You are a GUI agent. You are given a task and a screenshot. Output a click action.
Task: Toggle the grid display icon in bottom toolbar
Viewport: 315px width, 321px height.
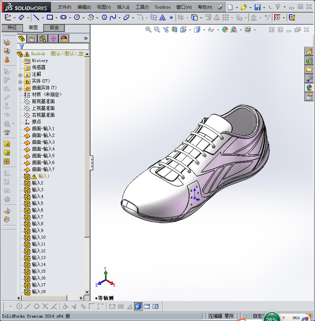coord(121,307)
